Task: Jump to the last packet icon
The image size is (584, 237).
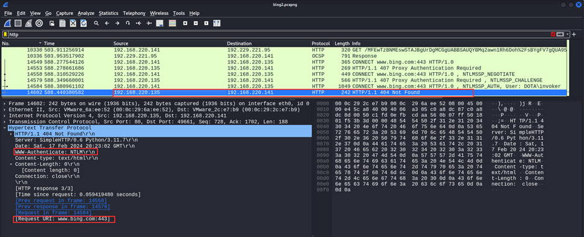Action: tap(149, 23)
